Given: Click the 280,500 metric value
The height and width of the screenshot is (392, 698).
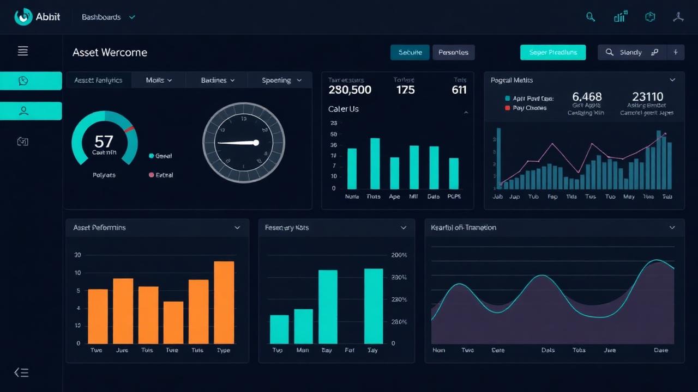Looking at the screenshot, I should click(350, 90).
